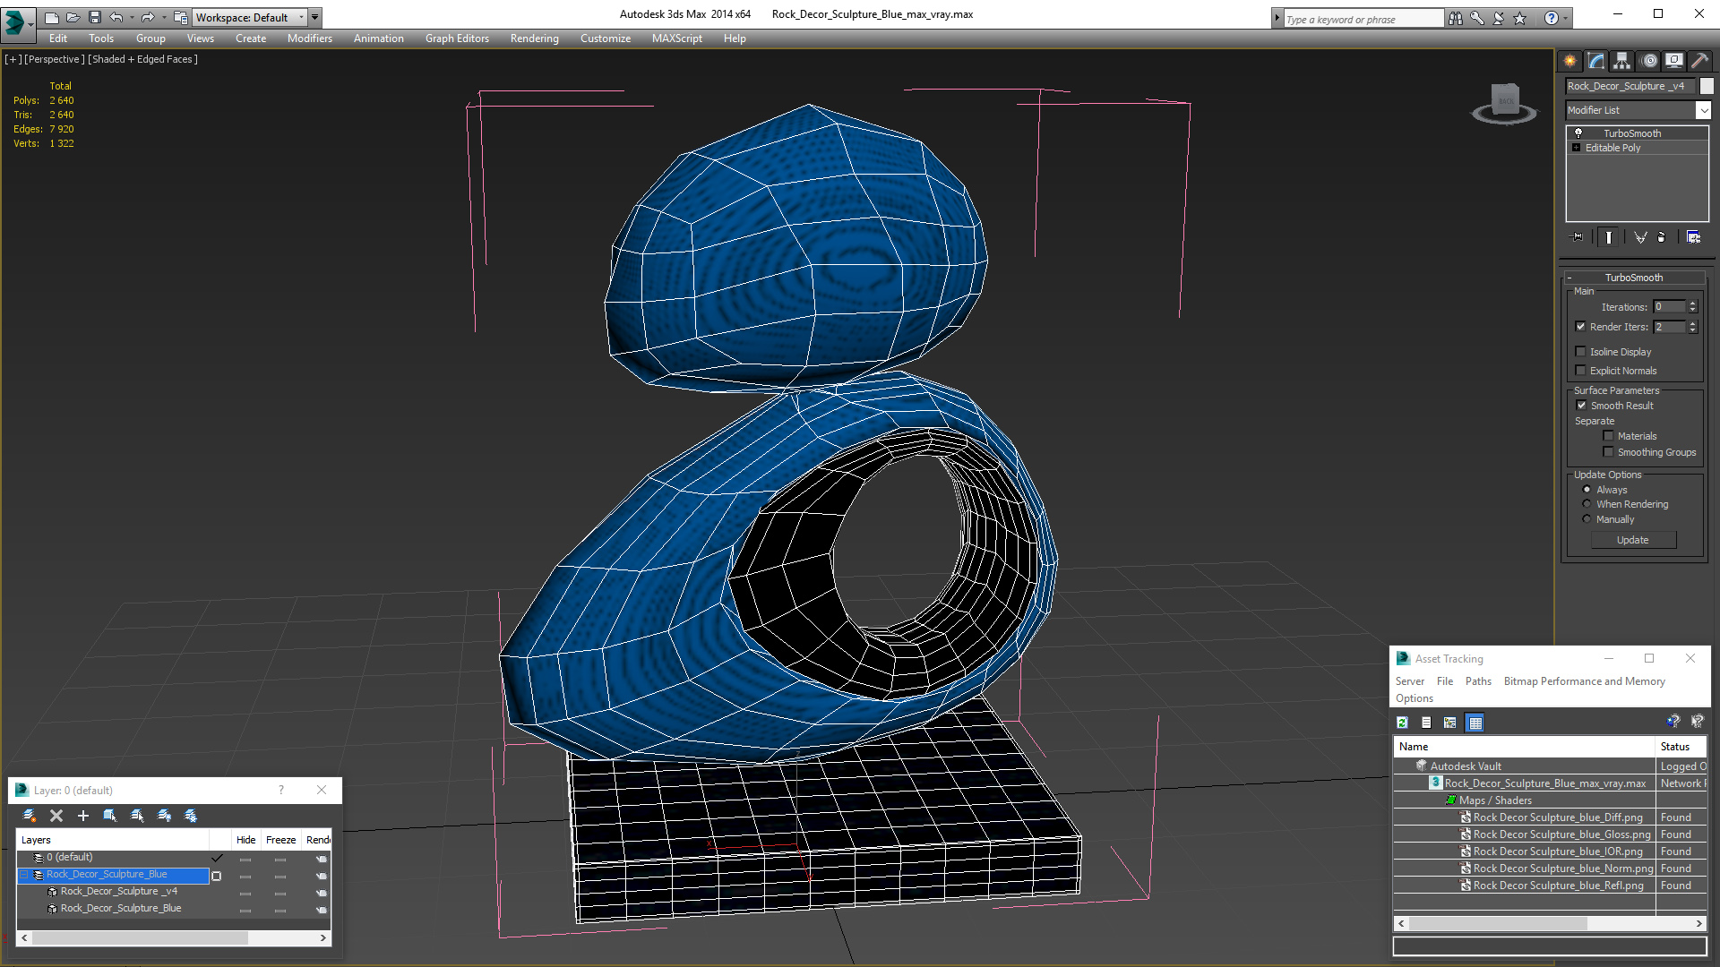The height and width of the screenshot is (967, 1720).
Task: Click the Undo arrow in title toolbar
Action: 116,17
